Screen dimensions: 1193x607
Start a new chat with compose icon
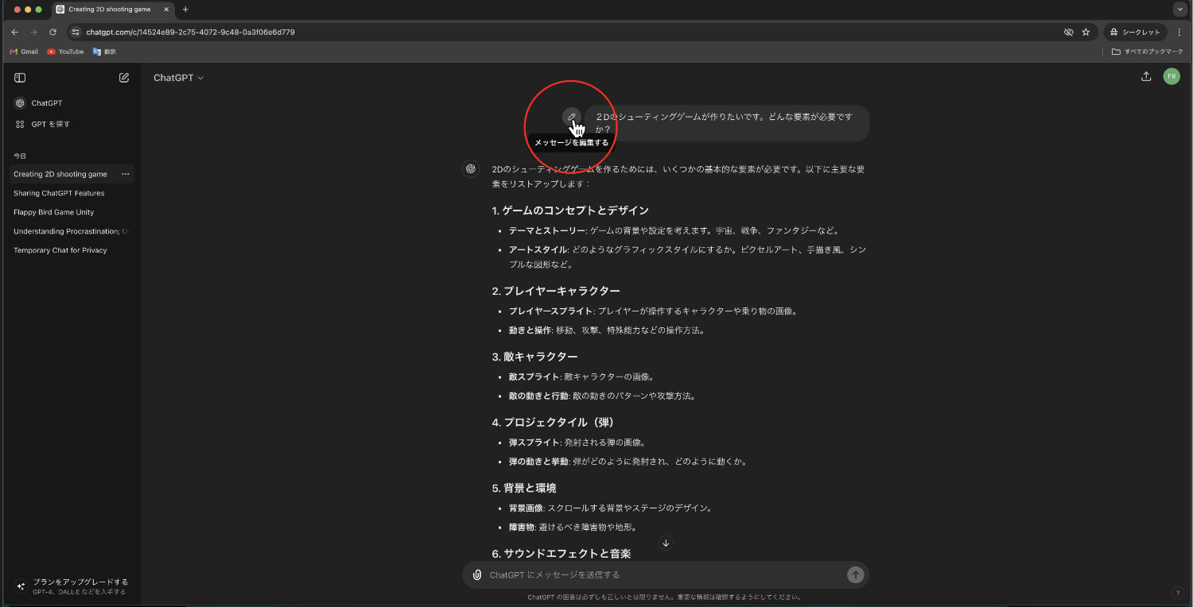coord(124,78)
